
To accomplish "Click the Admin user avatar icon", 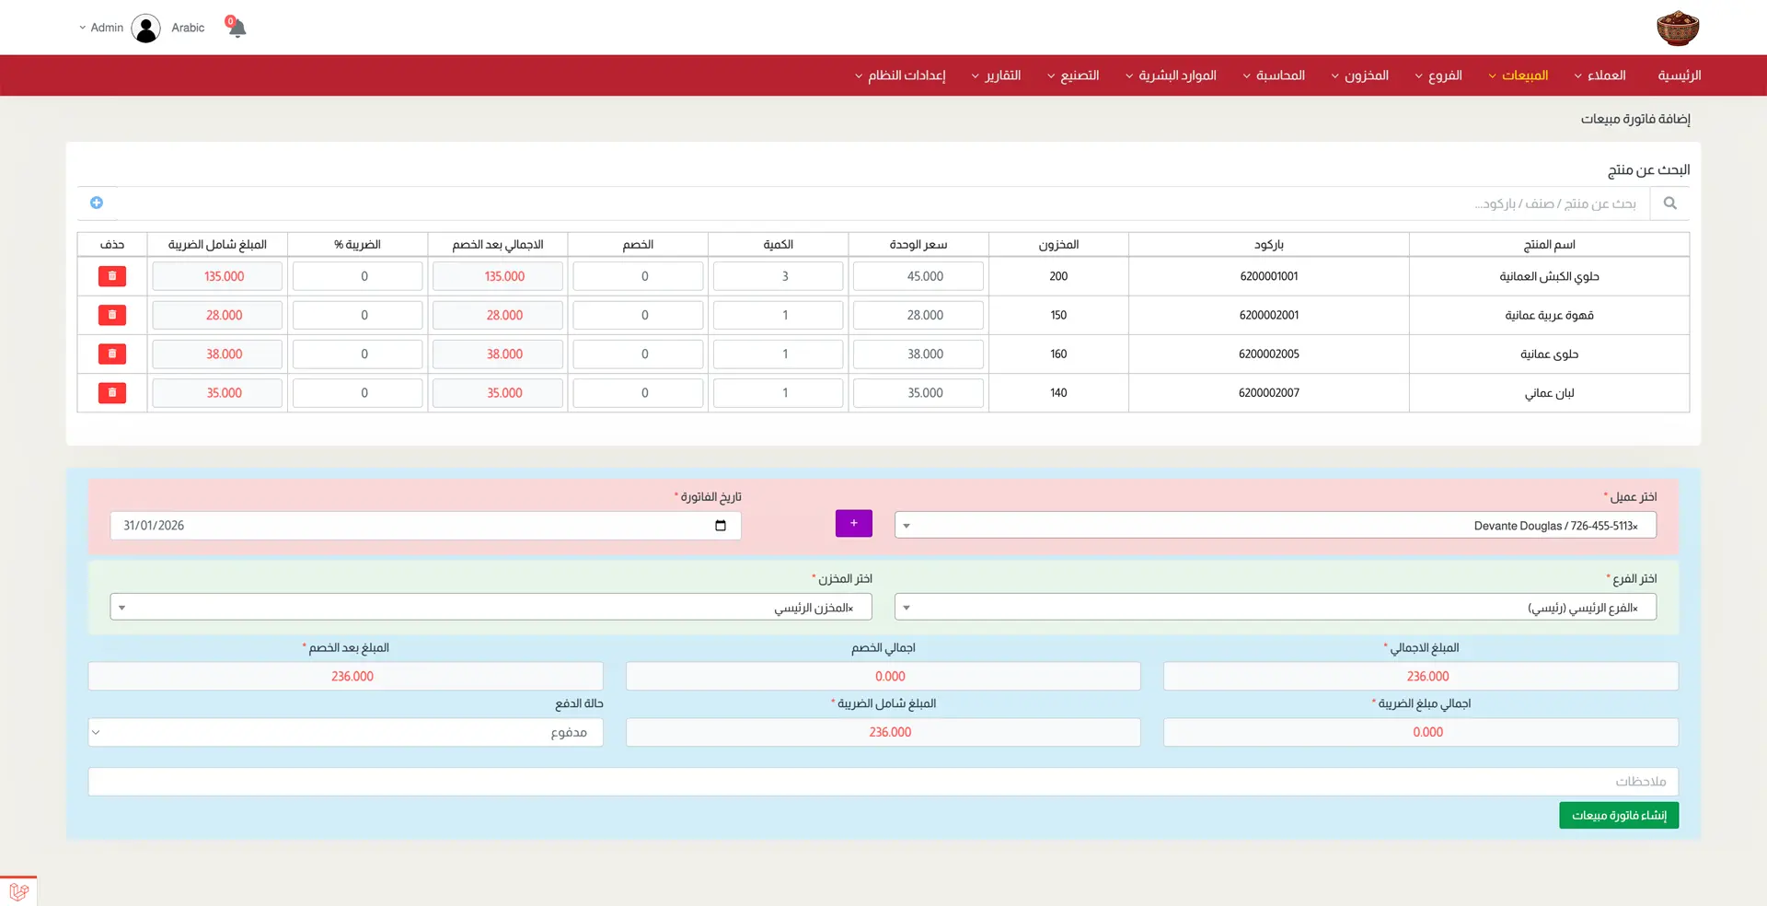I will tap(145, 29).
